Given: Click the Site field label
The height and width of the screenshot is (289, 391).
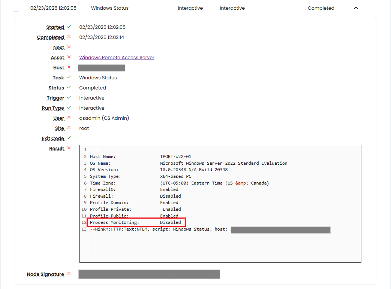Looking at the screenshot, I should pyautogui.click(x=58, y=128).
